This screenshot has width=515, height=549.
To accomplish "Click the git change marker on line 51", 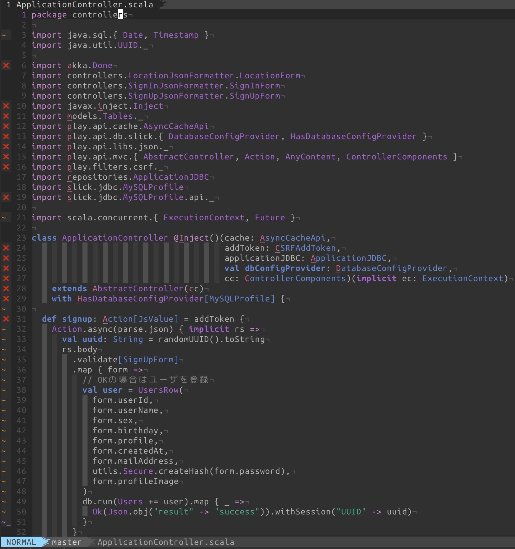I will (x=6, y=522).
